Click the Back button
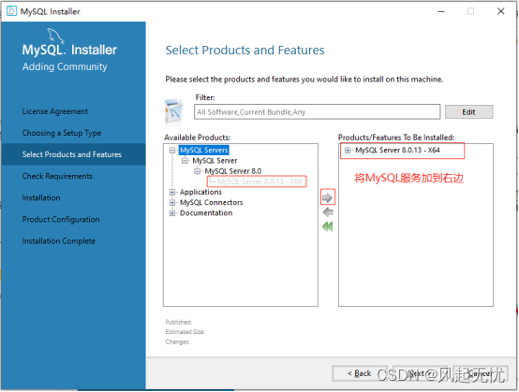Screen dimensions: 519x392 pos(360,373)
